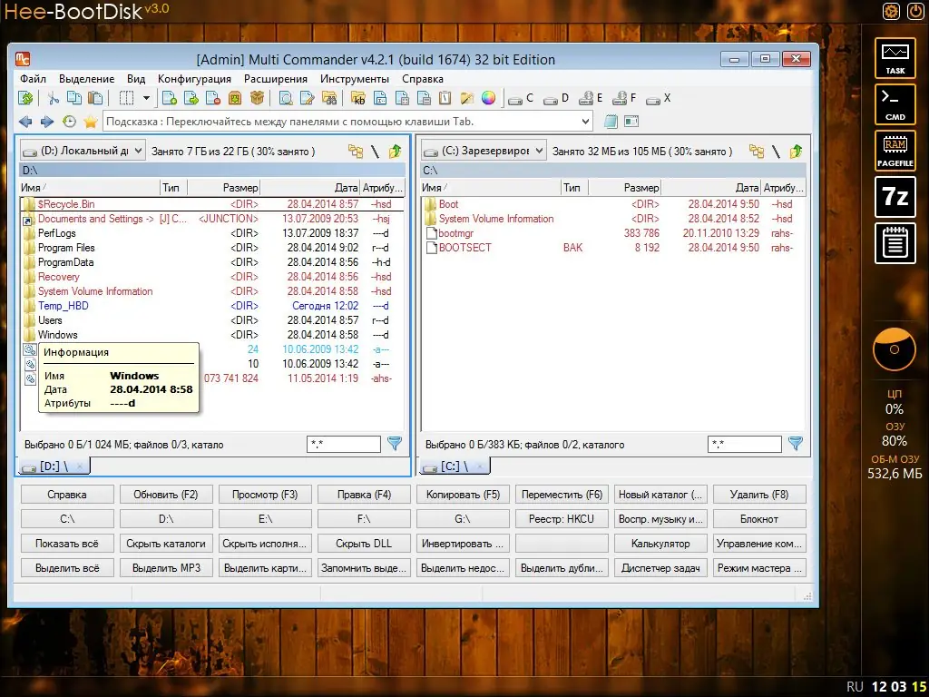Open favorites via the star toolbar icon
The height and width of the screenshot is (697, 929).
(x=90, y=121)
